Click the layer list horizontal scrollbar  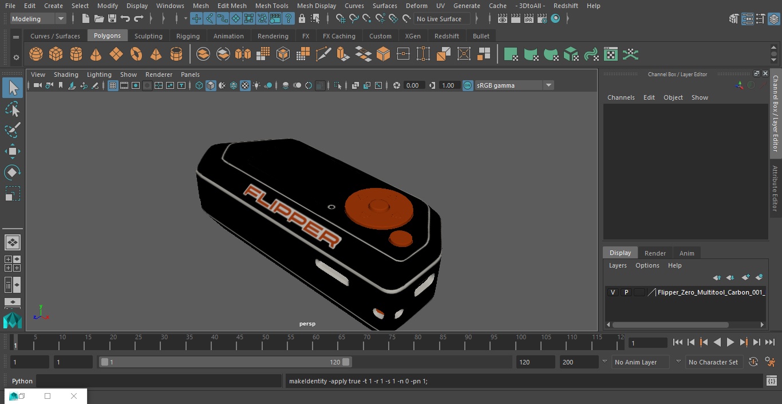click(x=670, y=324)
